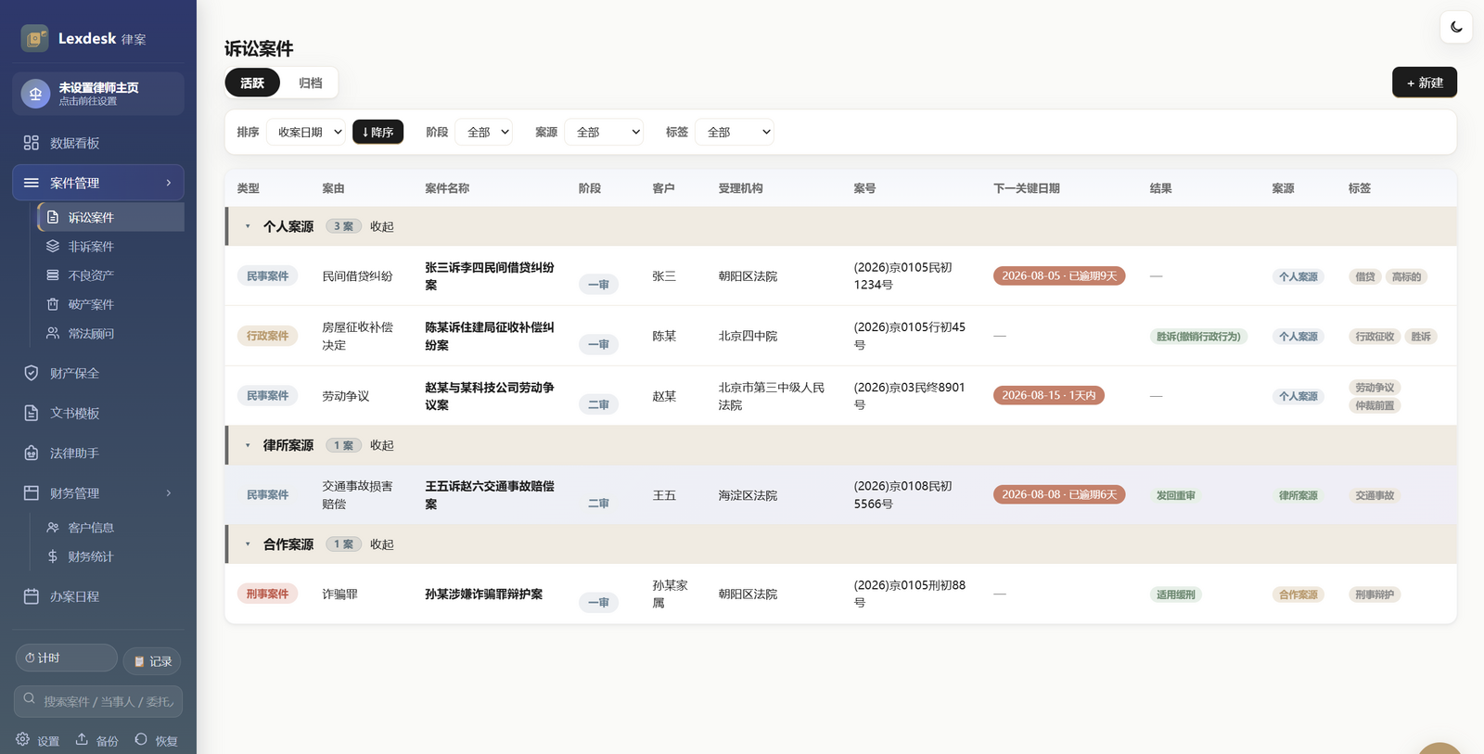Select 破产案件 in sidebar
The image size is (1484, 754).
(x=110, y=304)
